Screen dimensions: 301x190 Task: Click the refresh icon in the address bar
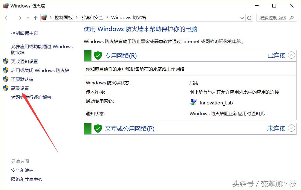tap(249, 18)
